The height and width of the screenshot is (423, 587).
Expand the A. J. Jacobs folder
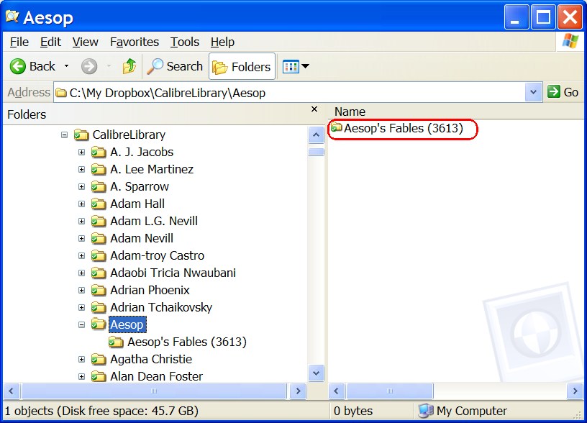[81, 152]
